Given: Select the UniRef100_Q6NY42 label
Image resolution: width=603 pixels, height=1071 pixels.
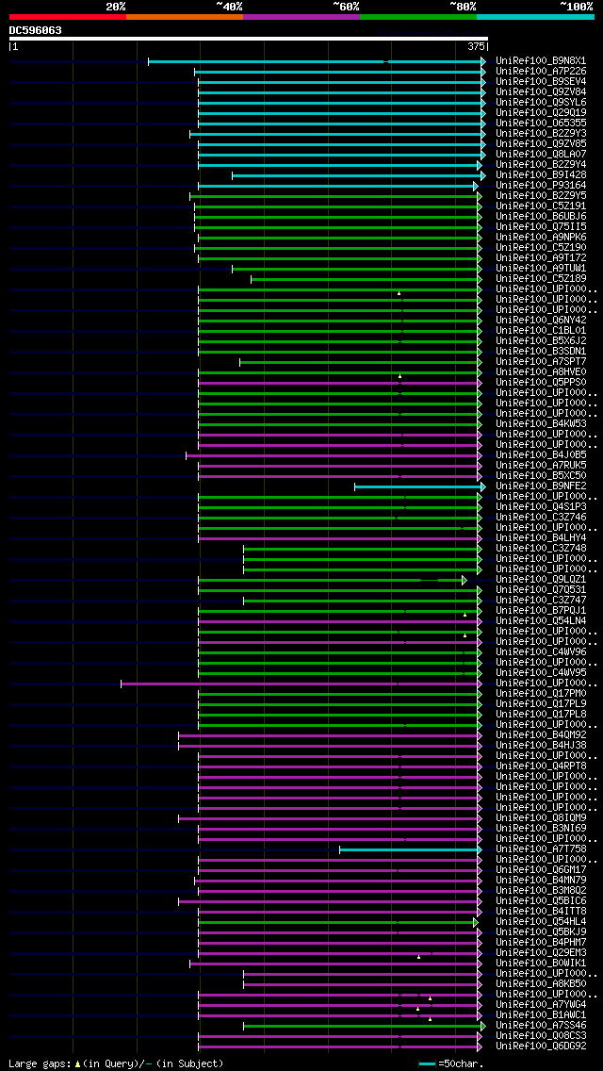Looking at the screenshot, I should [541, 321].
